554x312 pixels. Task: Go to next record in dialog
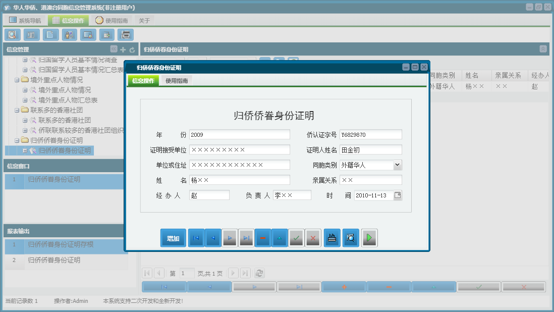pyautogui.click(x=230, y=238)
